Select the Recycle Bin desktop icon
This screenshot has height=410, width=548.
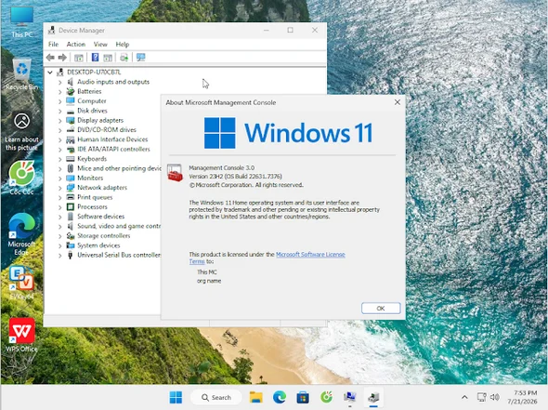pyautogui.click(x=21, y=74)
